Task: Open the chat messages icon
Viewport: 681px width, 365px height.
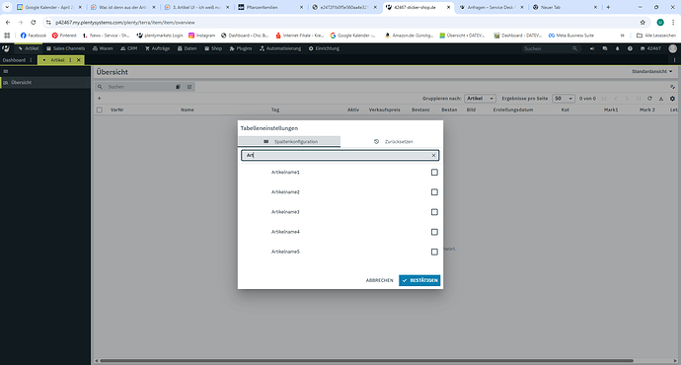Action: [605, 48]
